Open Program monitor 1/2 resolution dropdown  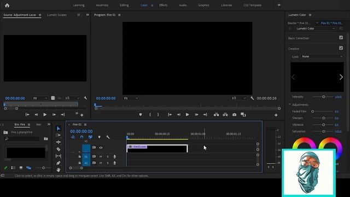[238, 98]
